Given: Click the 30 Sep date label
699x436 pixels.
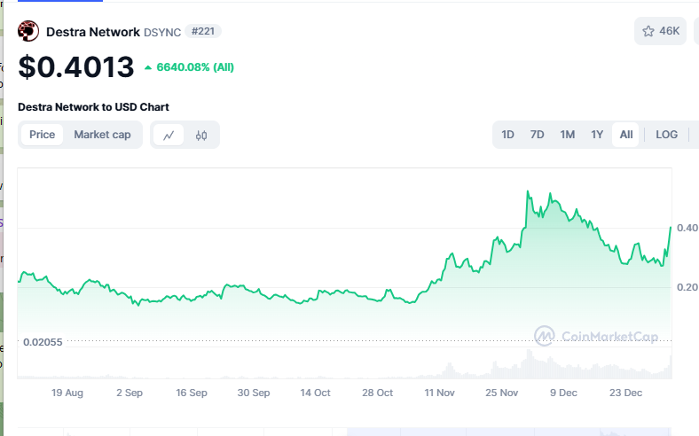Looking at the screenshot, I should (254, 393).
